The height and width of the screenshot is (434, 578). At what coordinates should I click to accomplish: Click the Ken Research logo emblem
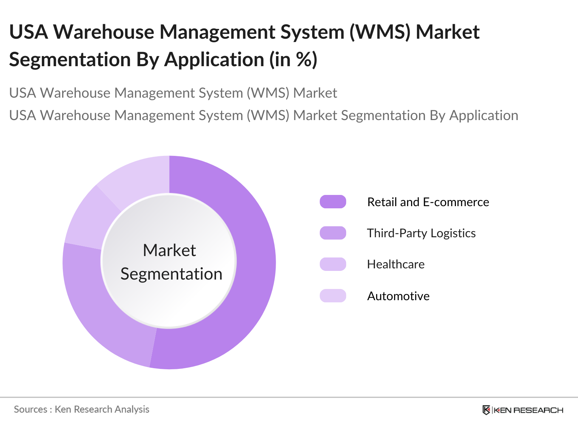coord(486,410)
